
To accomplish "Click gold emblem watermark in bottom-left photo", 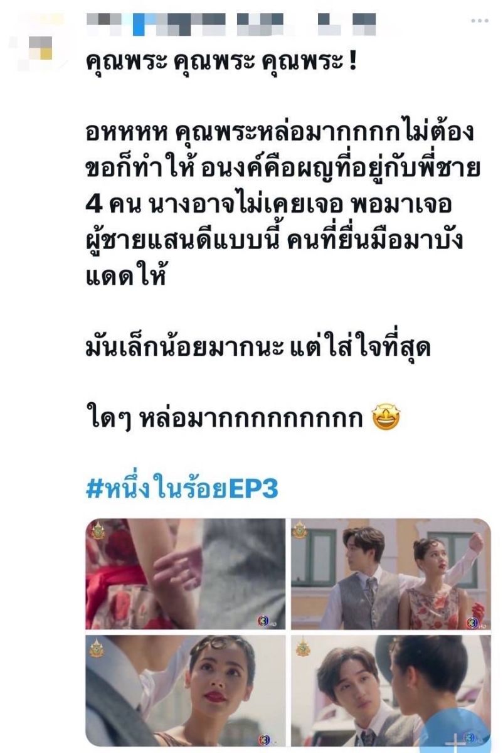I will point(97,648).
